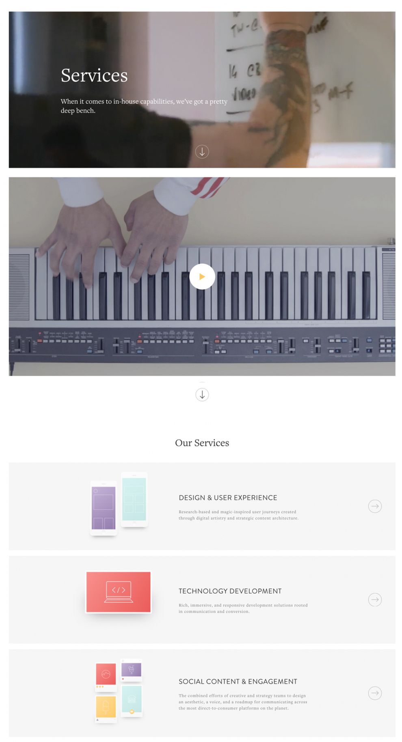Click the Our Services section title

point(202,443)
